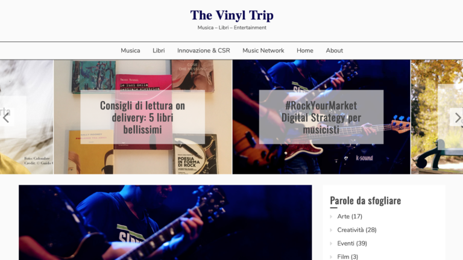The width and height of the screenshot is (463, 260).
Task: Open the Libri menu item
Action: pyautogui.click(x=159, y=51)
